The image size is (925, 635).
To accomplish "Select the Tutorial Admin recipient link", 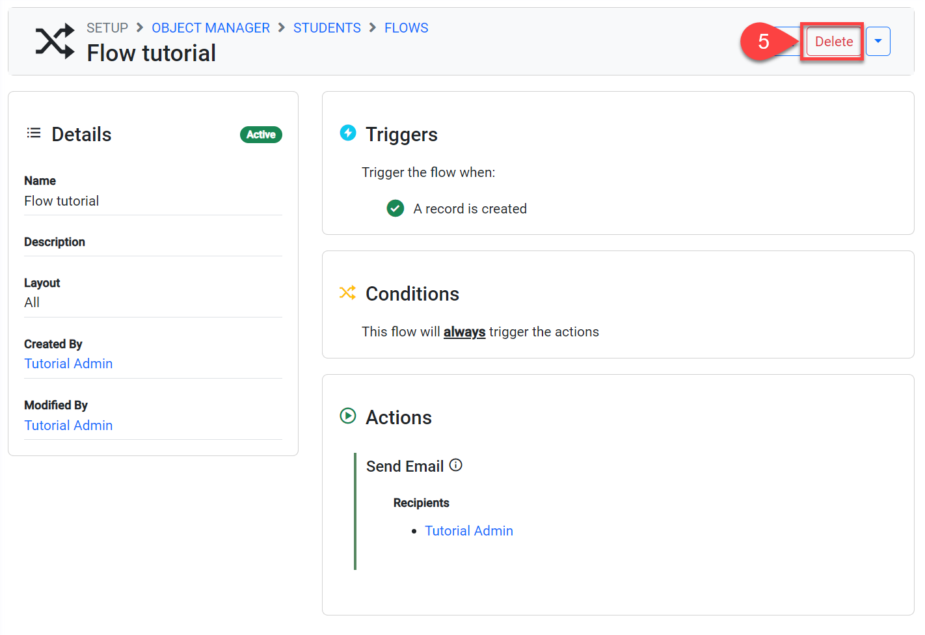I will [x=468, y=531].
